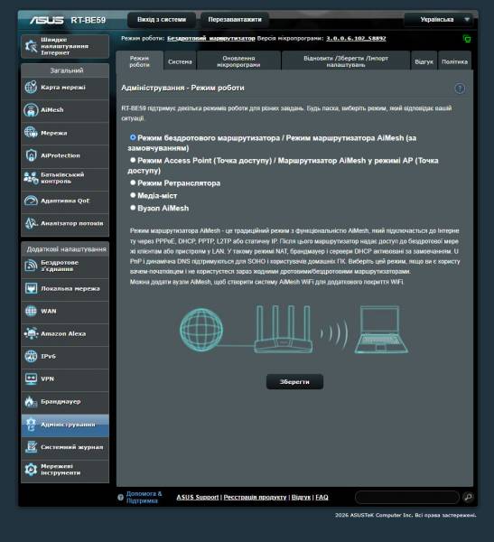Switch to the Політика tab
The width and height of the screenshot is (494, 542).
(454, 61)
